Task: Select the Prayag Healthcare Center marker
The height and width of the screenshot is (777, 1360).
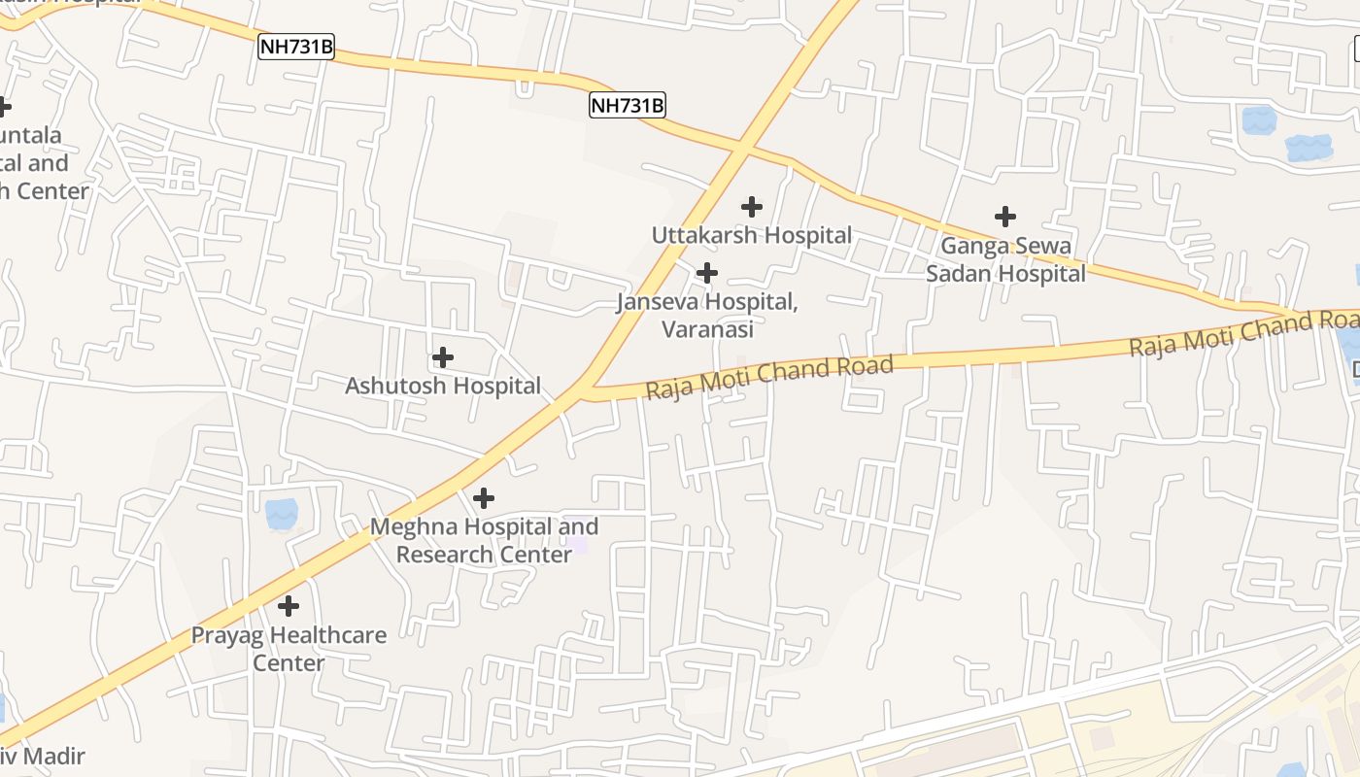Action: tap(289, 607)
